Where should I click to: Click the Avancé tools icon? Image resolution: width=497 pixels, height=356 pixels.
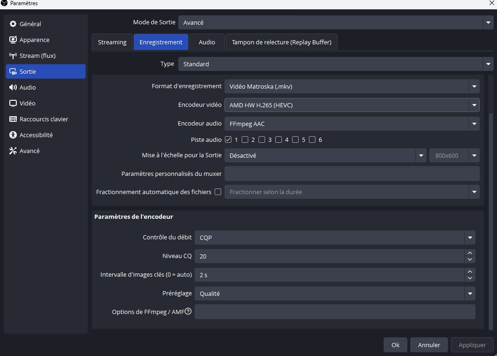pos(13,151)
